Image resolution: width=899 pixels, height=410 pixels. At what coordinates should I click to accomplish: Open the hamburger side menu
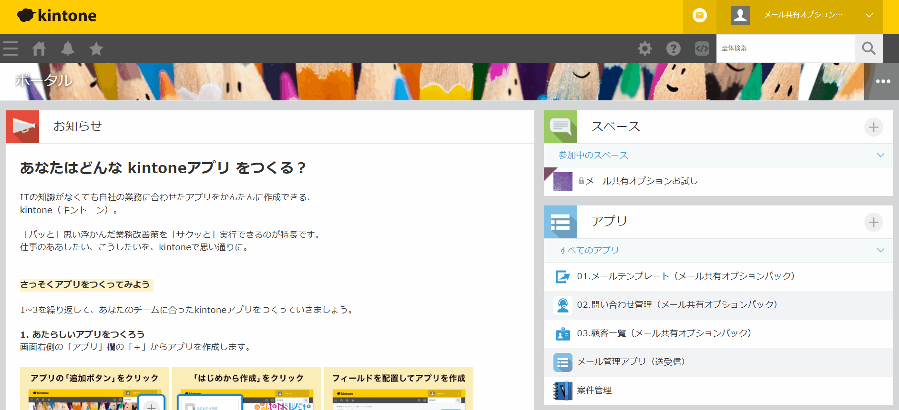click(x=10, y=49)
